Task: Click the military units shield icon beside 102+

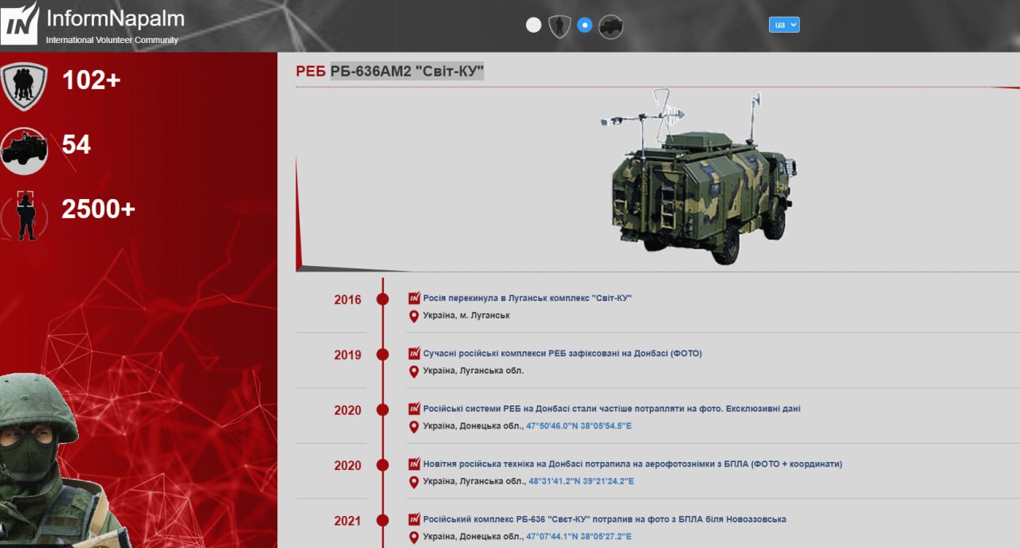Action: 24,85
